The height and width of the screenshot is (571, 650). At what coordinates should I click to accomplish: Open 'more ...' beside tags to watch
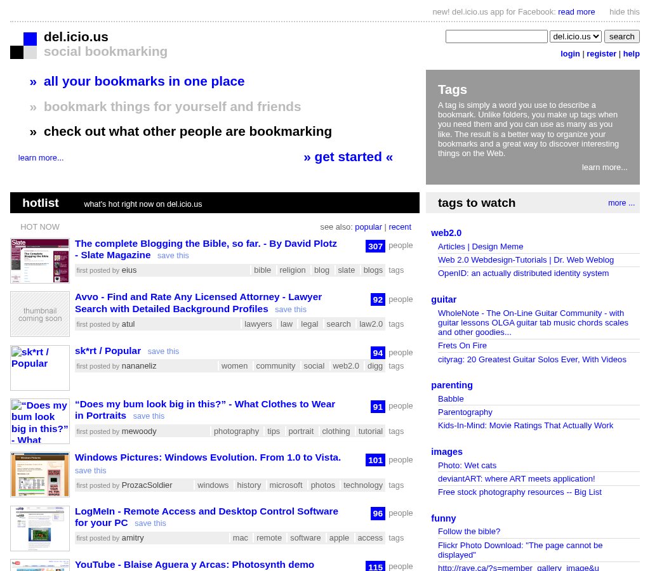[x=621, y=203]
